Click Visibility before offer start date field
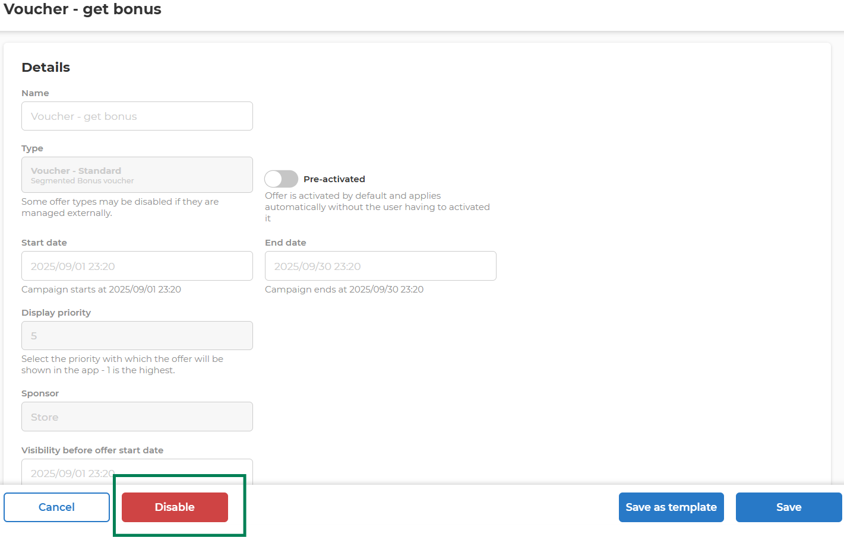The width and height of the screenshot is (844, 537). point(137,472)
